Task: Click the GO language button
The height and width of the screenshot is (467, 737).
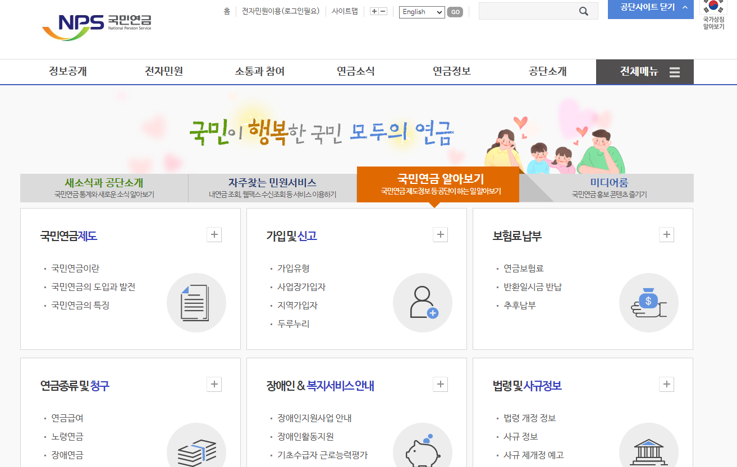Action: (455, 12)
